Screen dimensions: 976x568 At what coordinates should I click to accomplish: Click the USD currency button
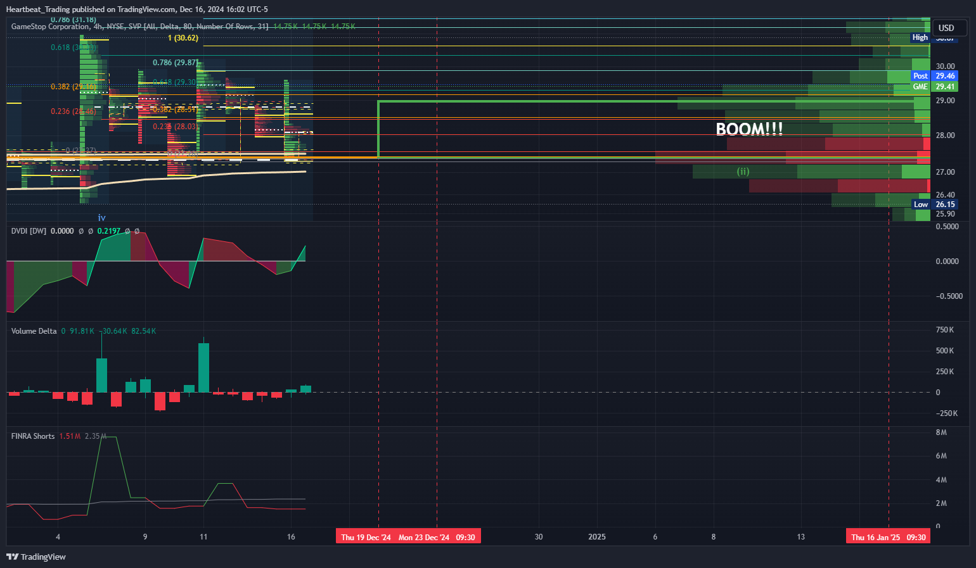949,28
